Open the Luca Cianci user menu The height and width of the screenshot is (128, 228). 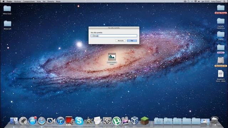tap(216, 1)
